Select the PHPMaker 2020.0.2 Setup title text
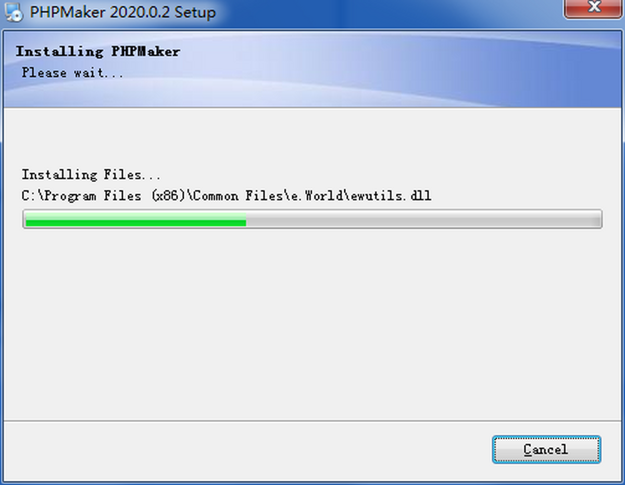 [x=122, y=12]
